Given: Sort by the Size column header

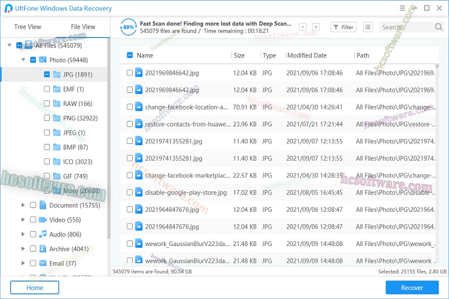Looking at the screenshot, I should pyautogui.click(x=239, y=55).
